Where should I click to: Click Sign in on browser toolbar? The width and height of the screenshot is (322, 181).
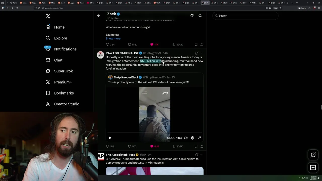click(x=302, y=8)
